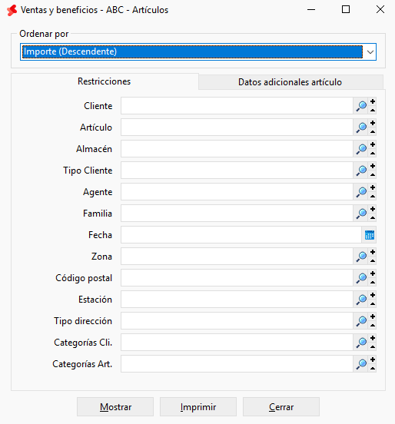Screen dimensions: 395x424
Task: Open the Almacén lookup magnifier icon
Action: [361, 149]
